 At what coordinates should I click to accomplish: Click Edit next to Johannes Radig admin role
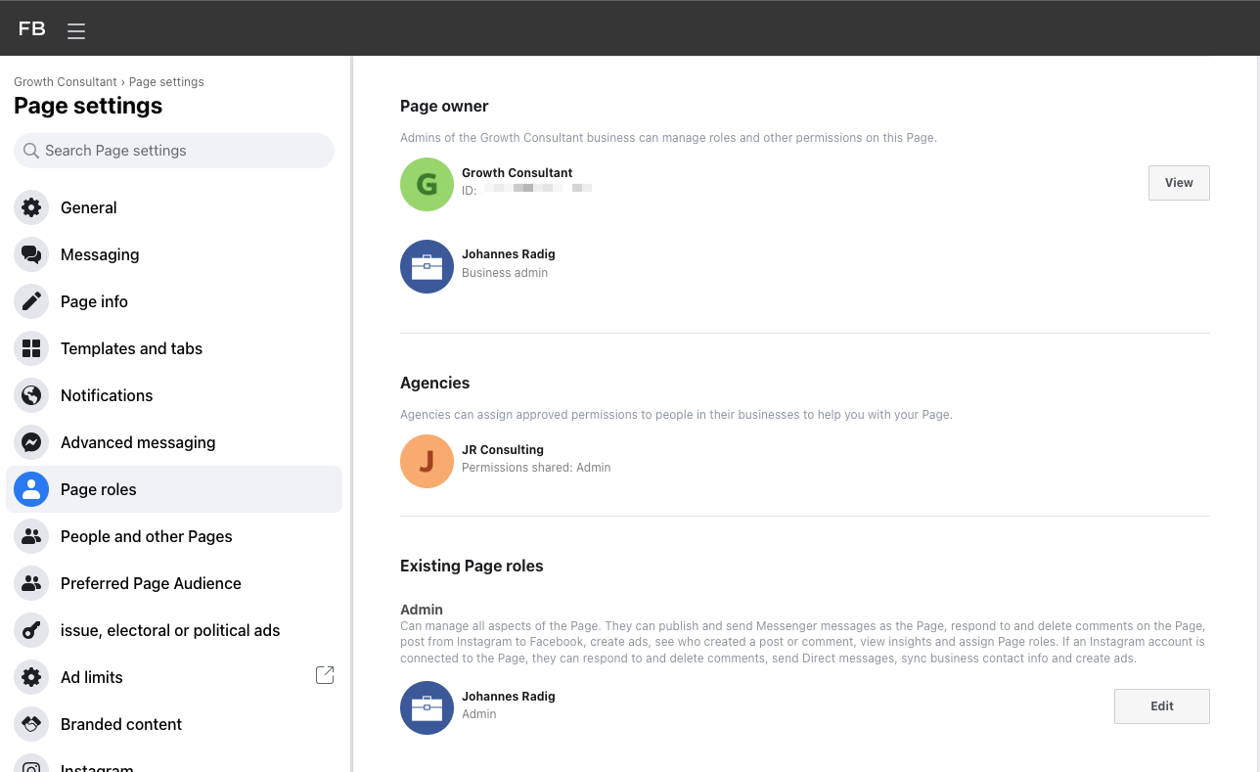pos(1161,705)
